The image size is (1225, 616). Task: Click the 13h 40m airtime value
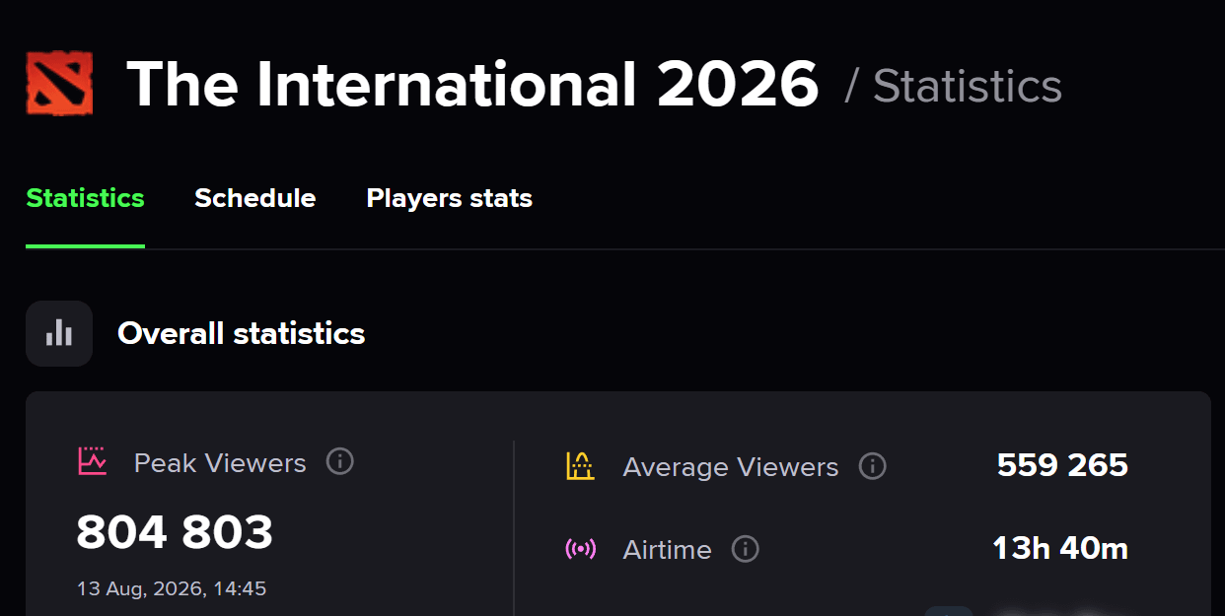[x=1060, y=548]
